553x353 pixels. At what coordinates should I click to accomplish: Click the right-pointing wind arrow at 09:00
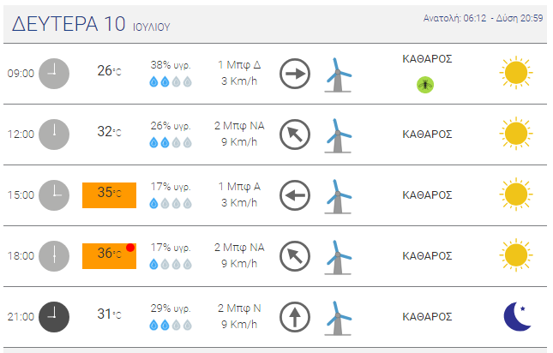(x=295, y=74)
